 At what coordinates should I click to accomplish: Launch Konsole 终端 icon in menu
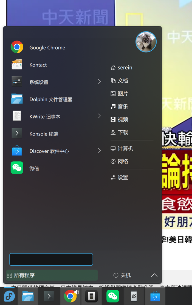(17, 133)
